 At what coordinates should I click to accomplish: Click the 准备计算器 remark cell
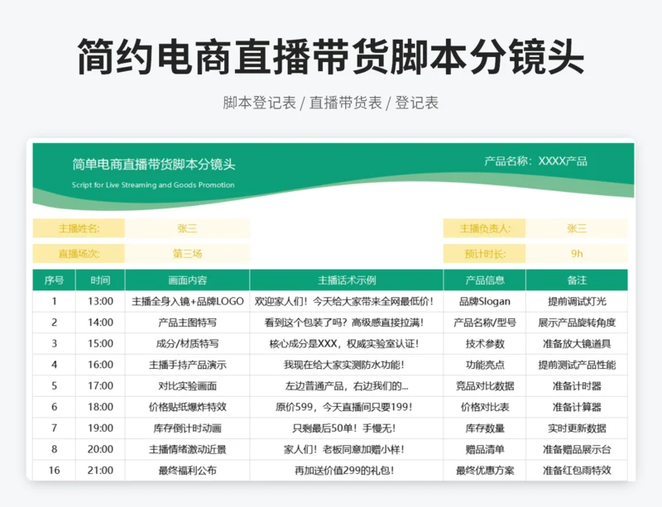(x=577, y=407)
